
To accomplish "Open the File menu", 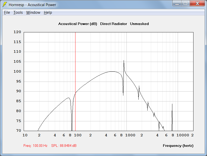I will tap(7, 12).
